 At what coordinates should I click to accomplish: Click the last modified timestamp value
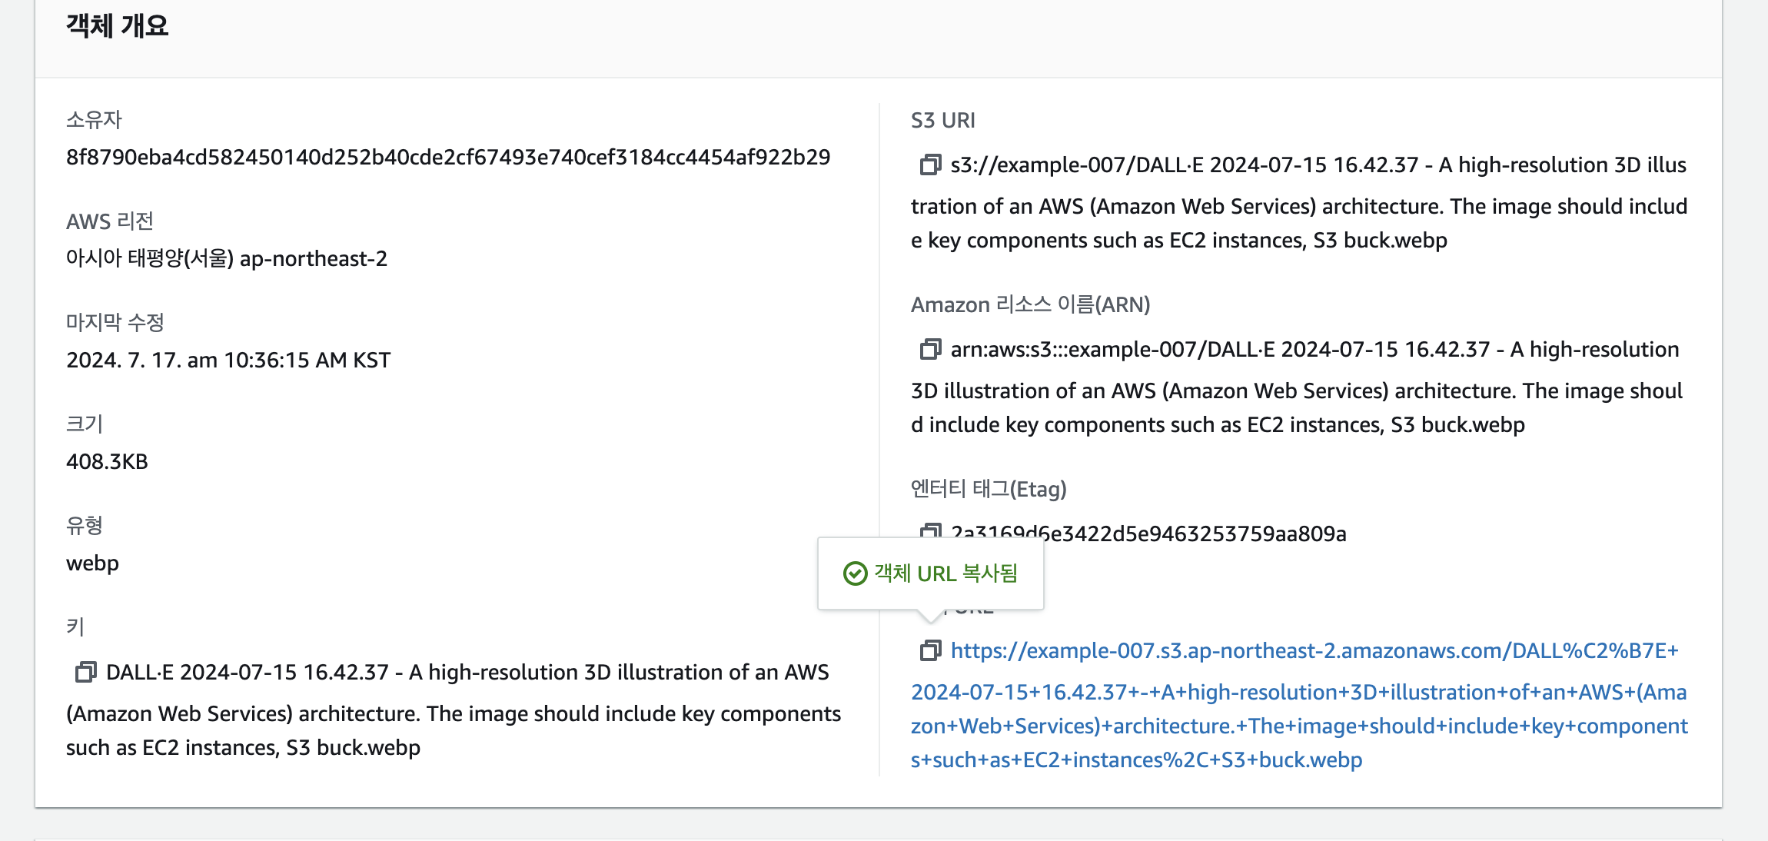tap(228, 360)
